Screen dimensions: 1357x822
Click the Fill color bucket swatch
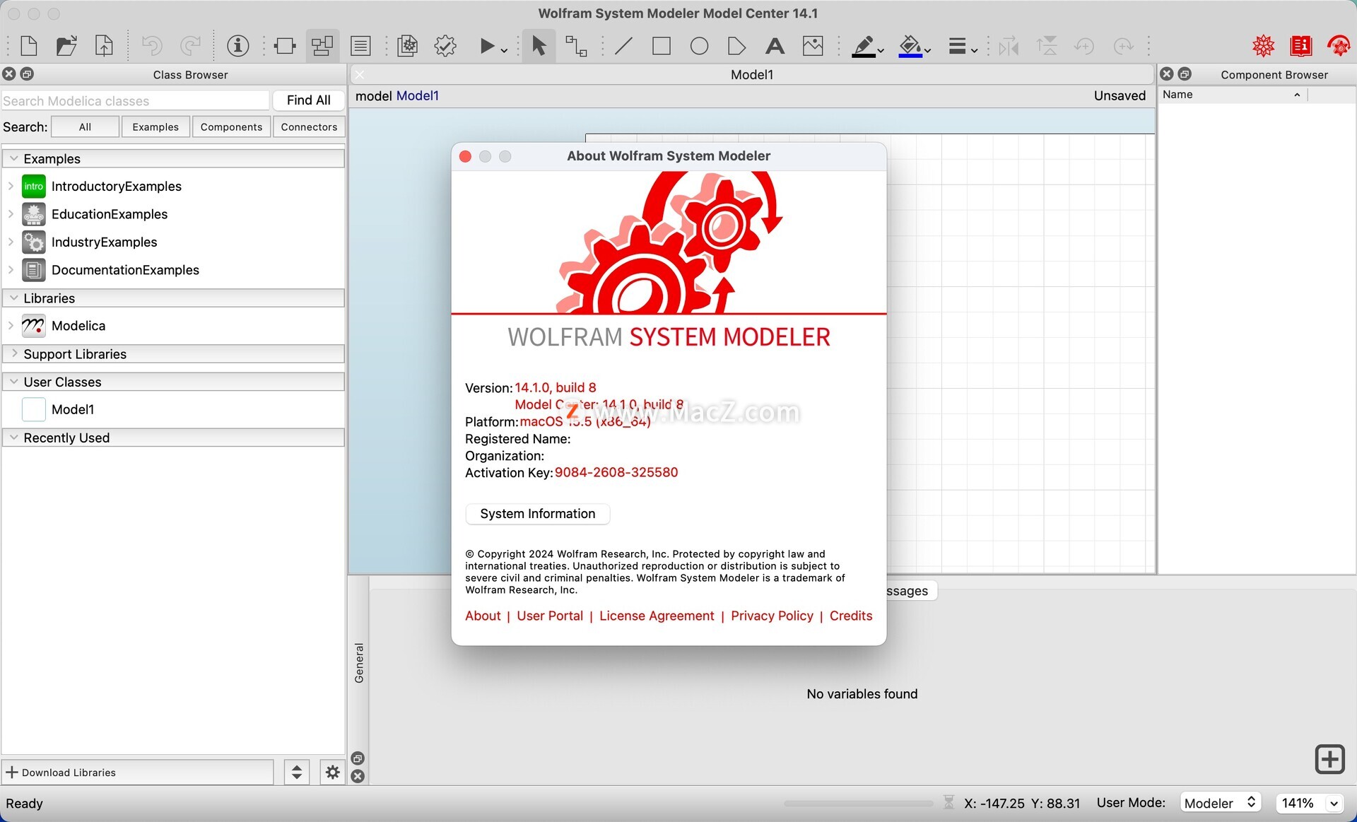coord(910,46)
